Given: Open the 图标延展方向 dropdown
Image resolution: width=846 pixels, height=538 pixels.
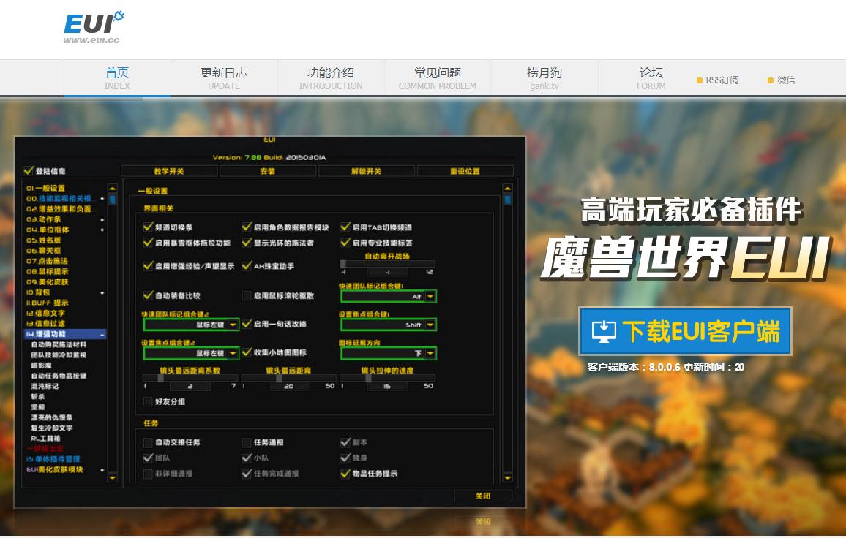Looking at the screenshot, I should (x=389, y=353).
